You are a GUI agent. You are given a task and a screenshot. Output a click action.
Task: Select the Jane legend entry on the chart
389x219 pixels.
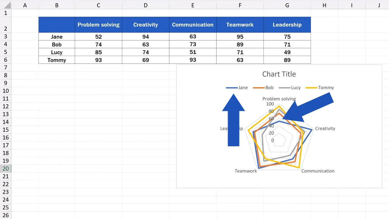tap(243, 88)
